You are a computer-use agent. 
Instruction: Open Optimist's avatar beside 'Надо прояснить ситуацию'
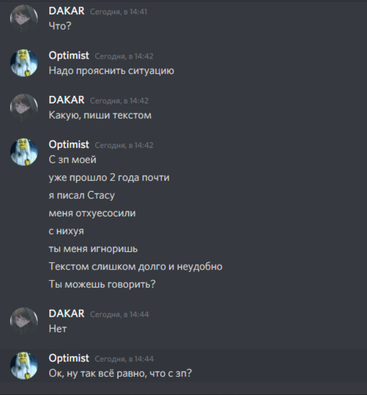24,63
